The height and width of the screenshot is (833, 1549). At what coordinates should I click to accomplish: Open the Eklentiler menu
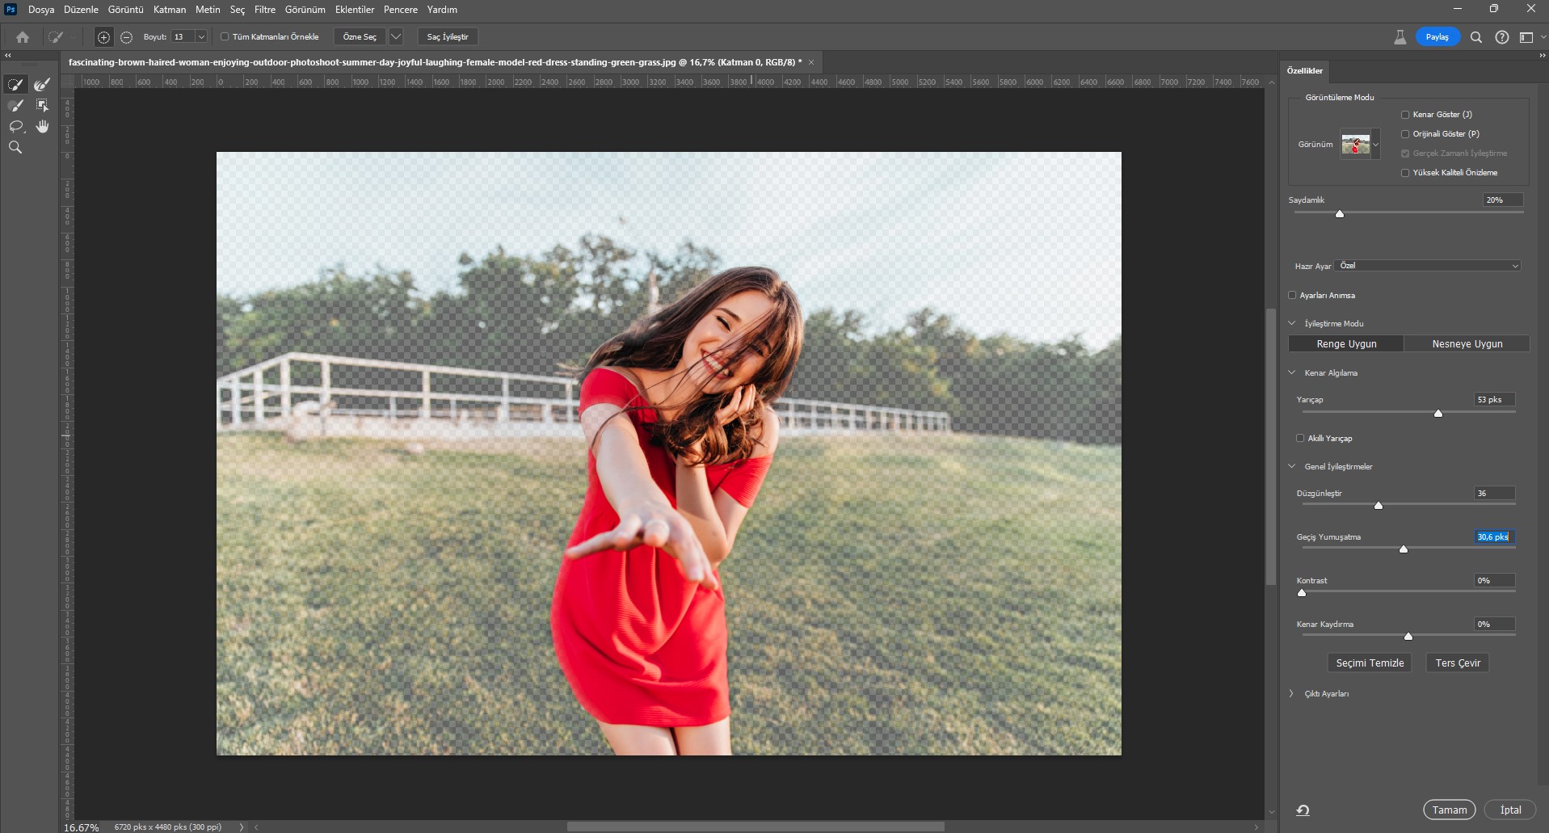tap(355, 10)
